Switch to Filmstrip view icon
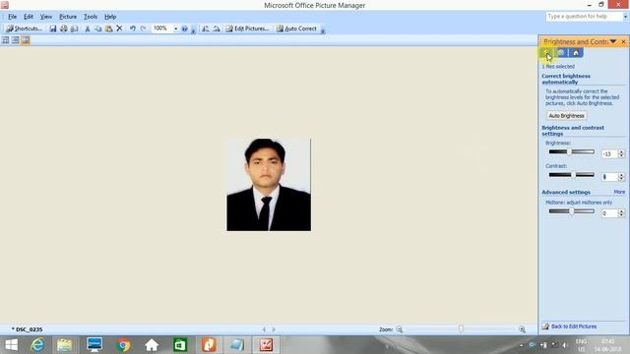 coord(16,40)
